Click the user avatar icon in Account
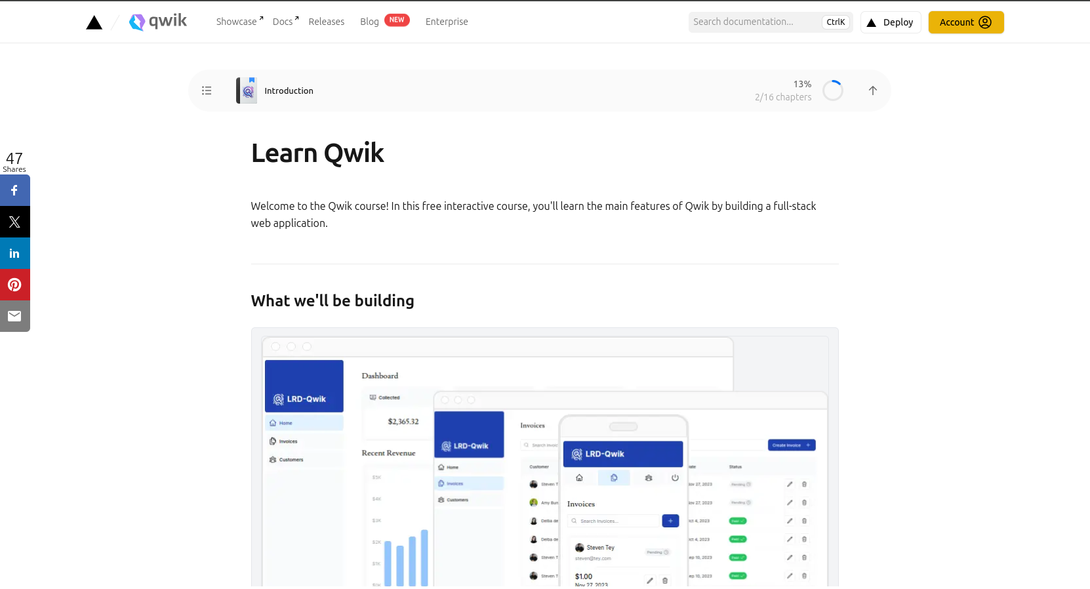Screen dimensions: 1090x589 [985, 22]
